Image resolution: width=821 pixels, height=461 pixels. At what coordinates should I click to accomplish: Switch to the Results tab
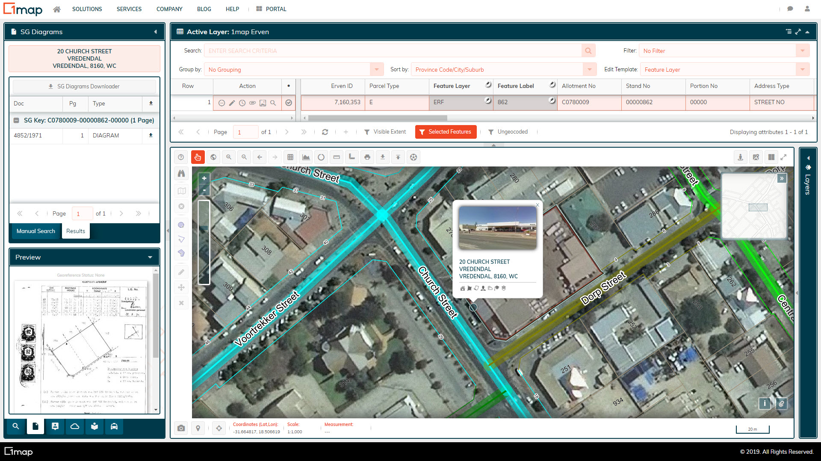click(x=76, y=231)
